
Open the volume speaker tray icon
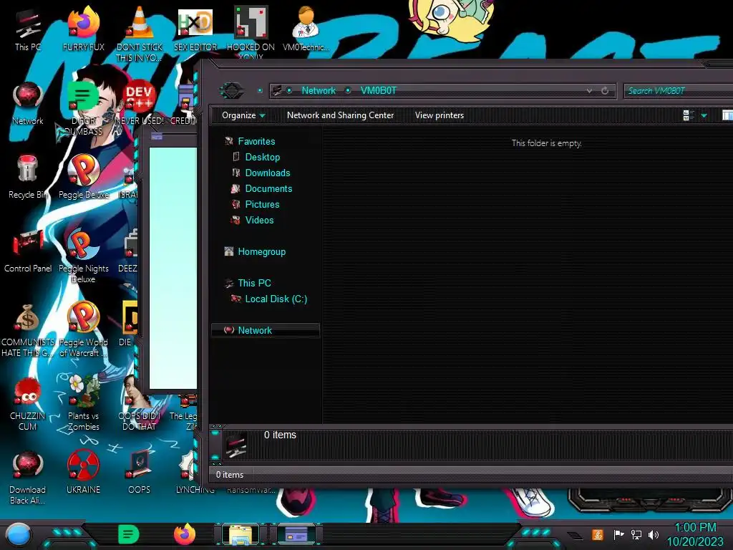click(654, 534)
